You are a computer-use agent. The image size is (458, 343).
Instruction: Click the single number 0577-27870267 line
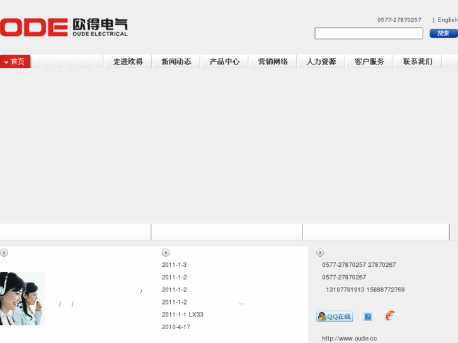[344, 277]
